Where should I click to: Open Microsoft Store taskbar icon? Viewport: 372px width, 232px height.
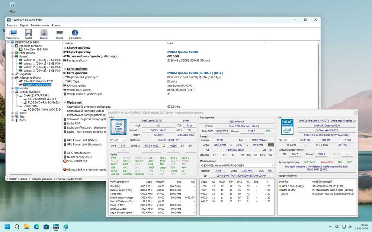(x=46, y=227)
